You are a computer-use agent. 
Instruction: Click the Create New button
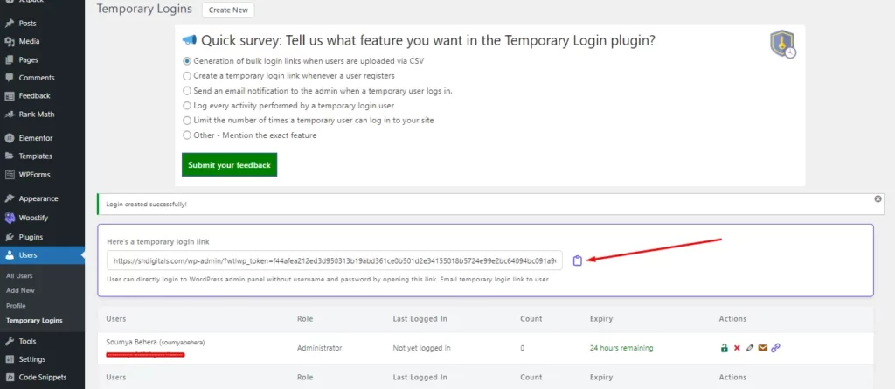[x=228, y=10]
